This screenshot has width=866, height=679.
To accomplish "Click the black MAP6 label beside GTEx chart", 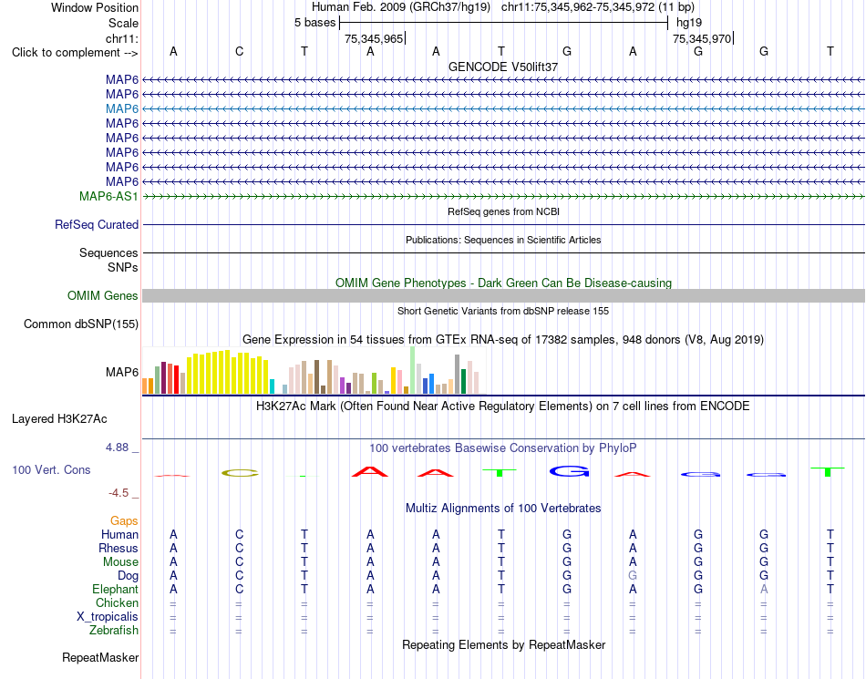I will pos(122,372).
